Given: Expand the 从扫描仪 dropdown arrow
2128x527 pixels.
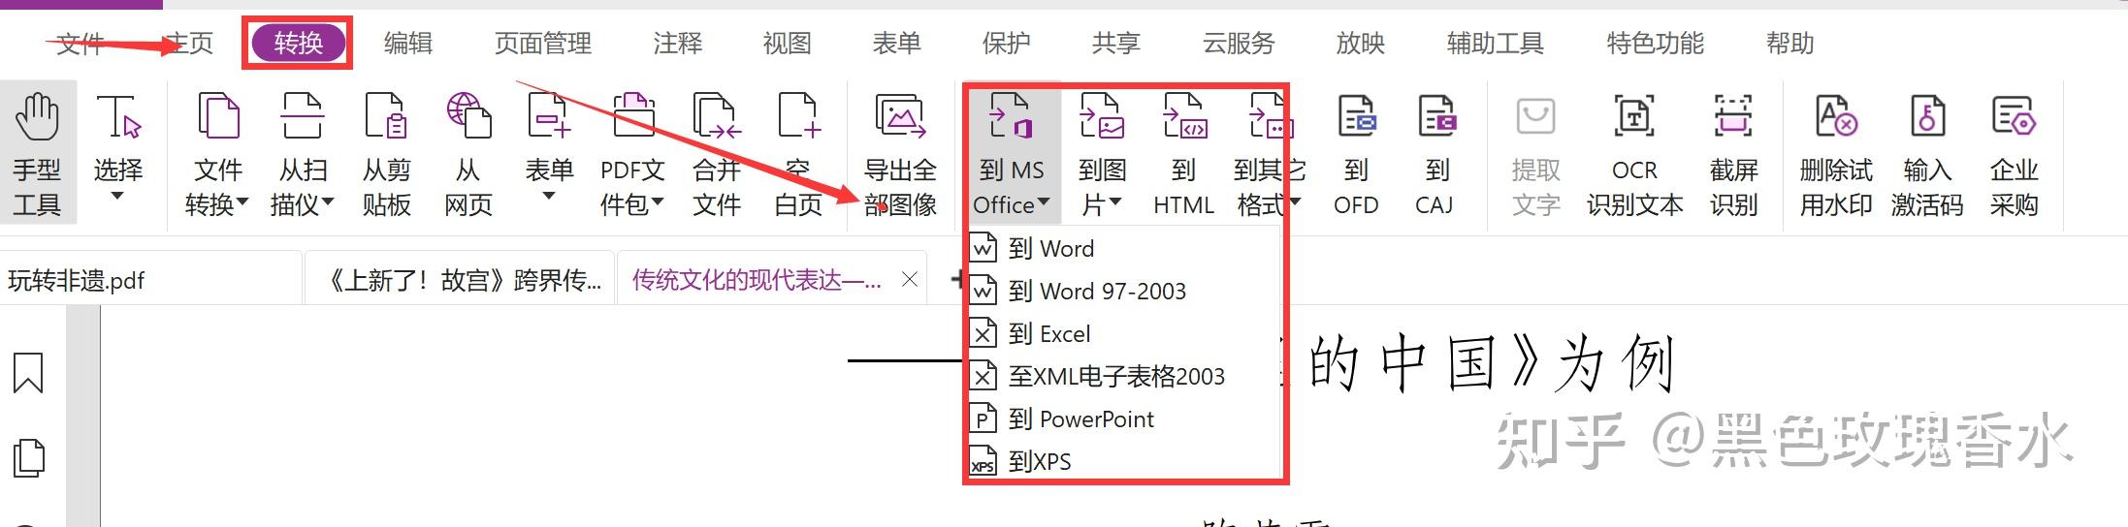Looking at the screenshot, I should (x=327, y=203).
